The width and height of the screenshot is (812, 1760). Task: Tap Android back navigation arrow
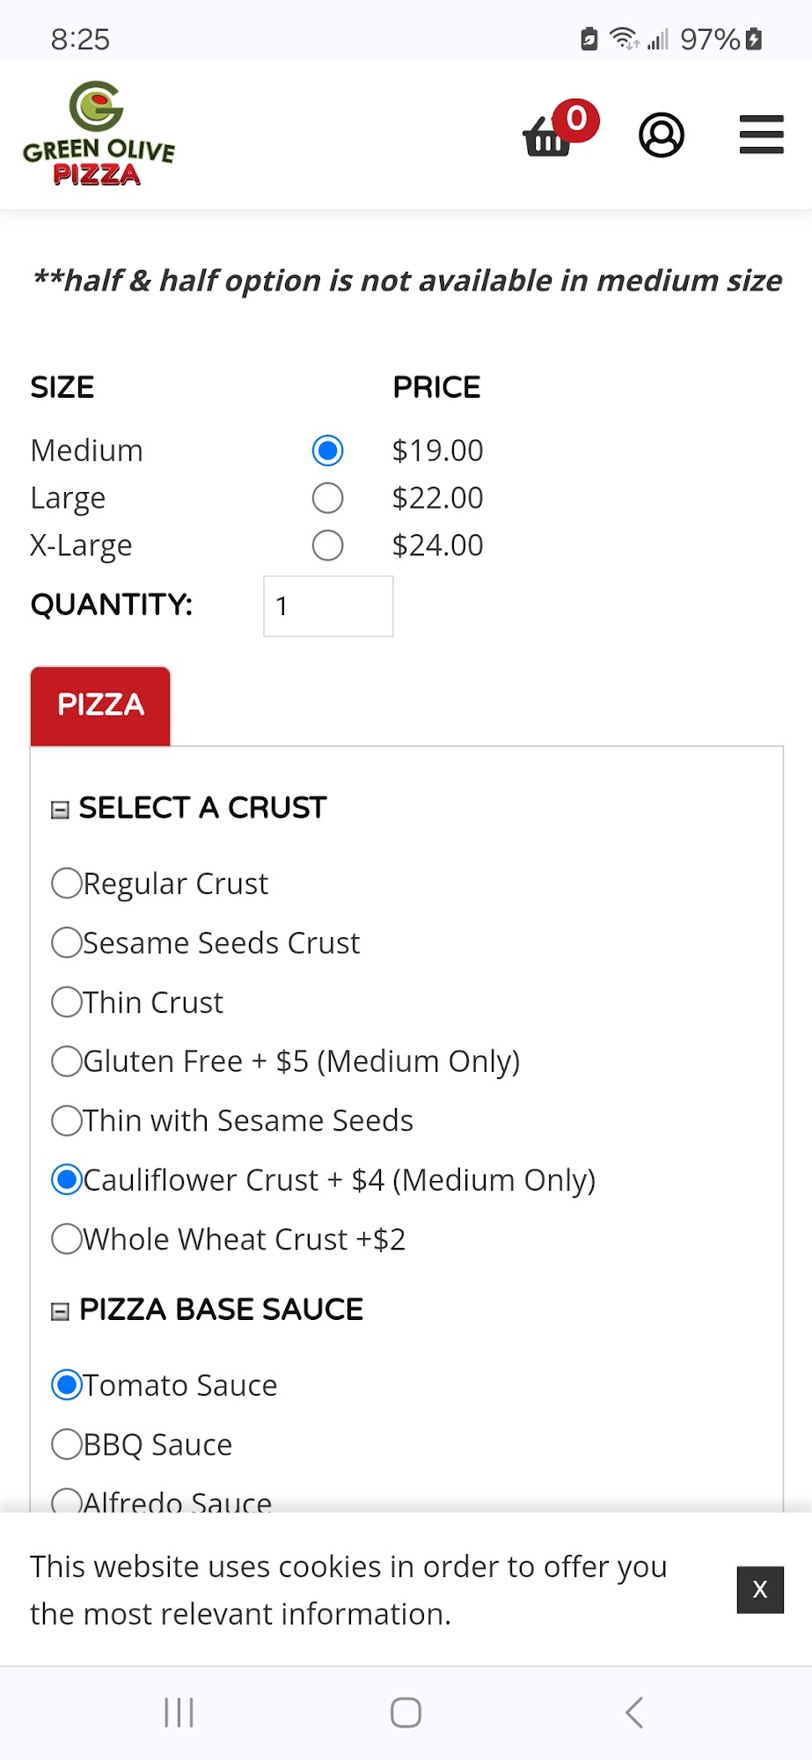pyautogui.click(x=634, y=1712)
